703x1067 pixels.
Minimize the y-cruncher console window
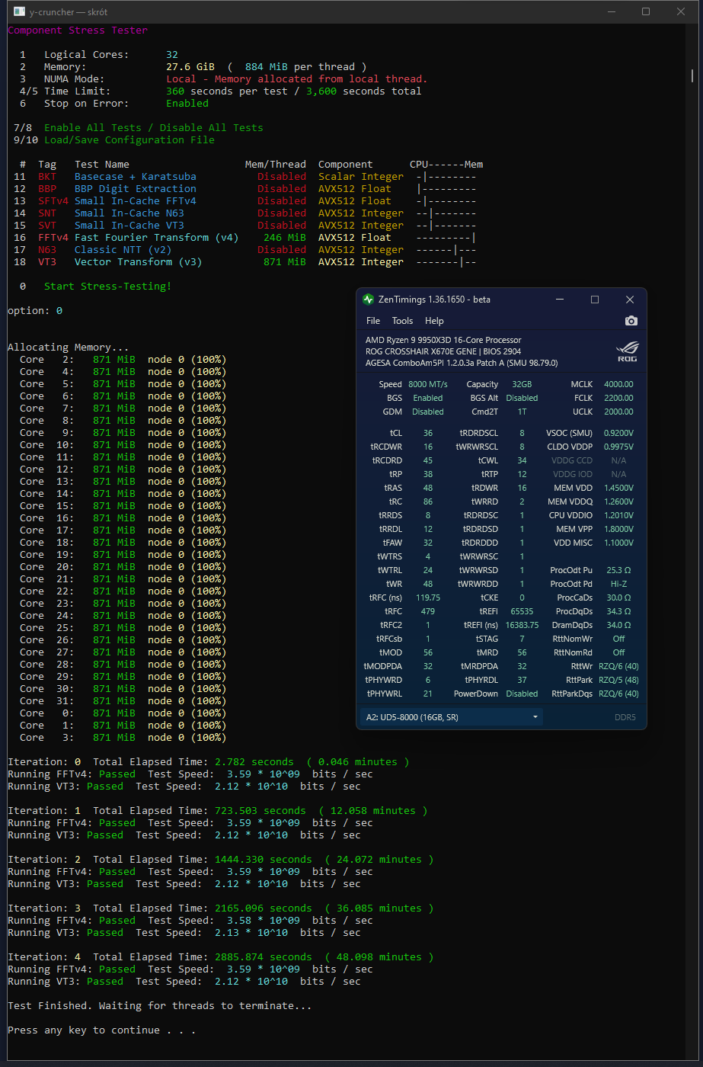610,11
